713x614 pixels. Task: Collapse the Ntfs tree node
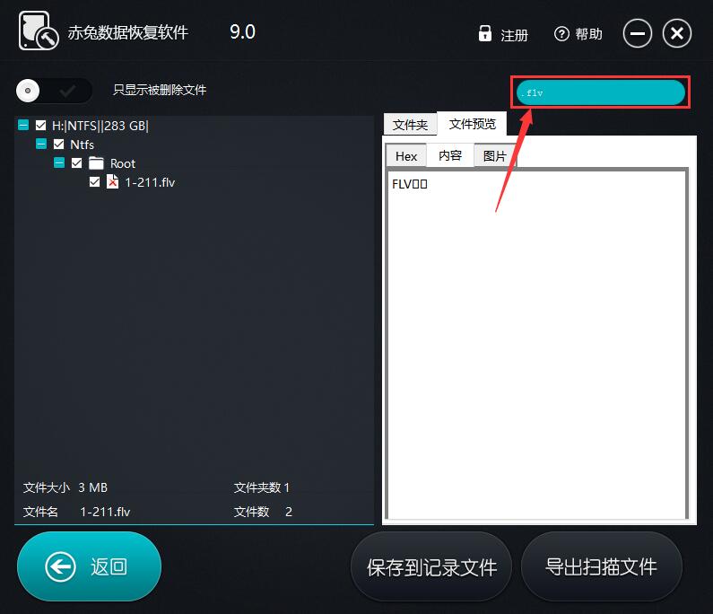click(41, 144)
